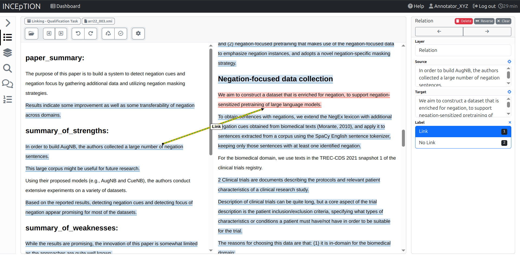Screen dimensions: 520x259
Task: Click Log out
Action: point(484,6)
